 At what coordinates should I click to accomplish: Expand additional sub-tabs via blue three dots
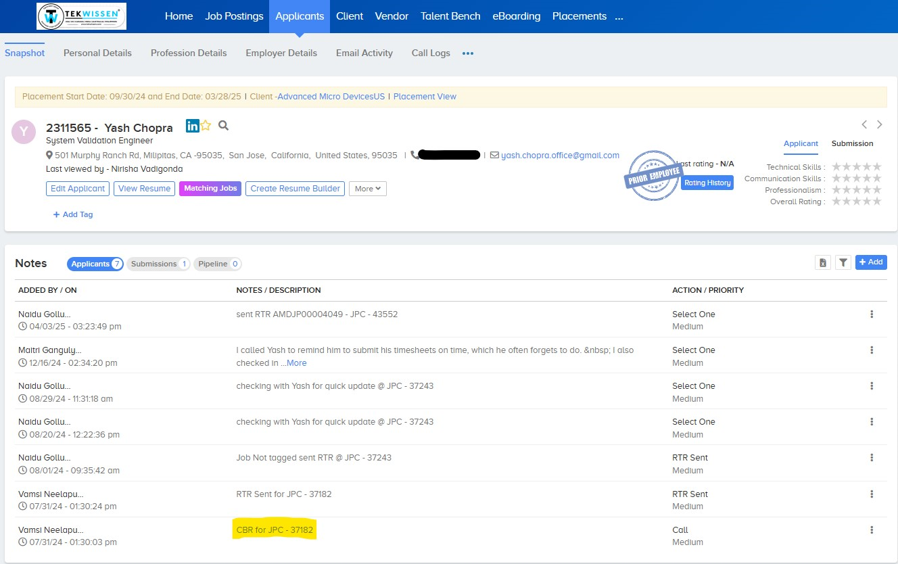468,53
